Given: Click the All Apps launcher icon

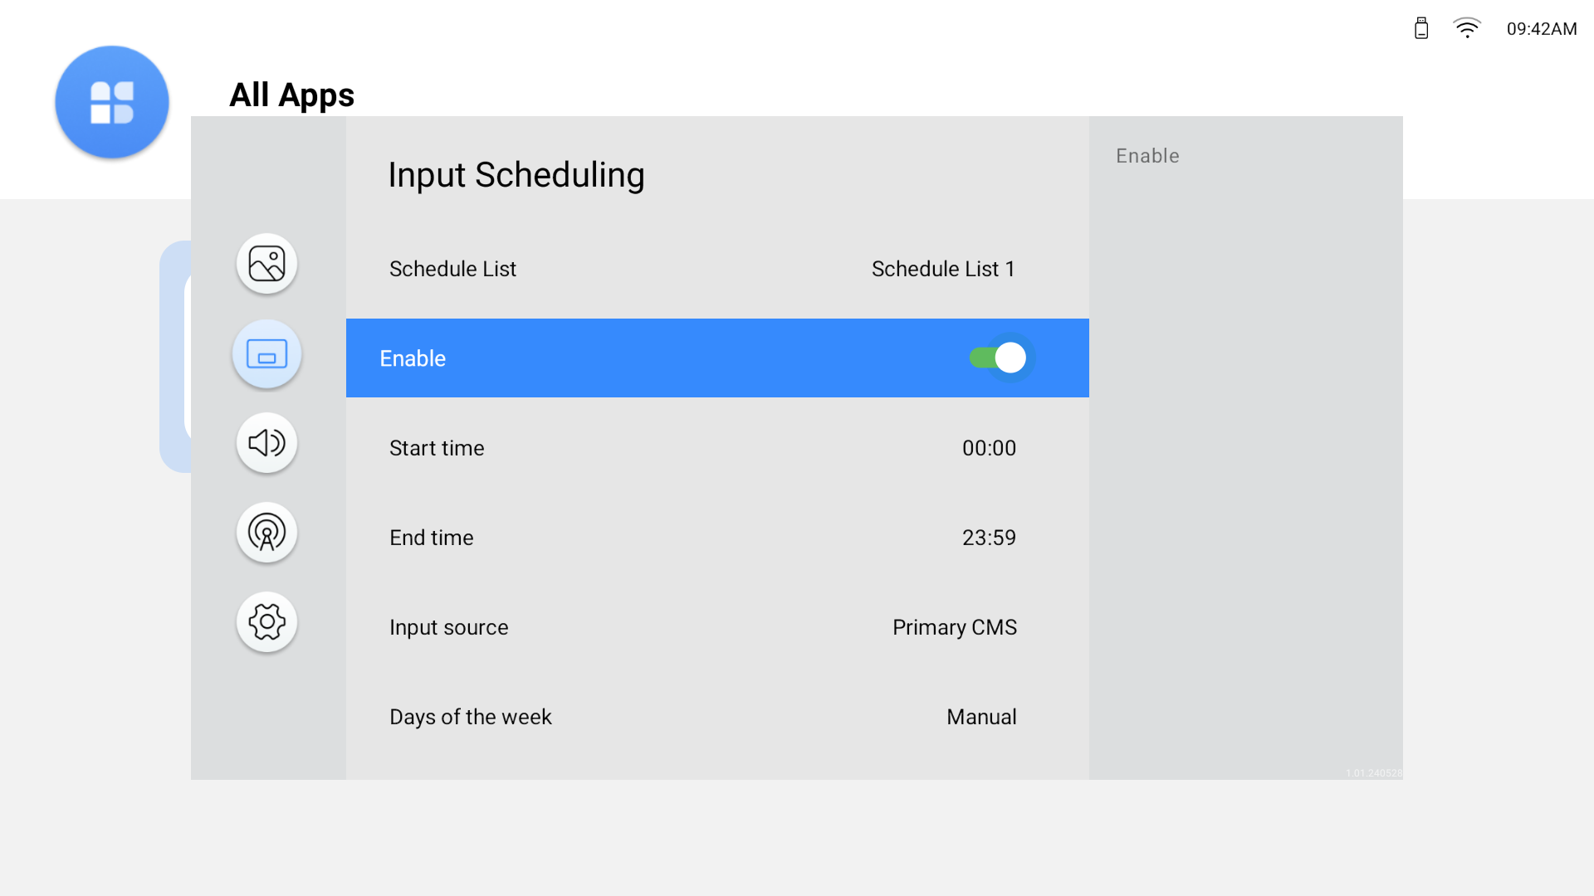Looking at the screenshot, I should pyautogui.click(x=112, y=102).
